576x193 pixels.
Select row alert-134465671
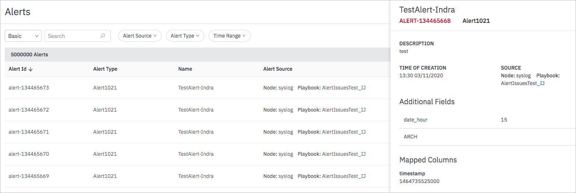click(x=29, y=132)
